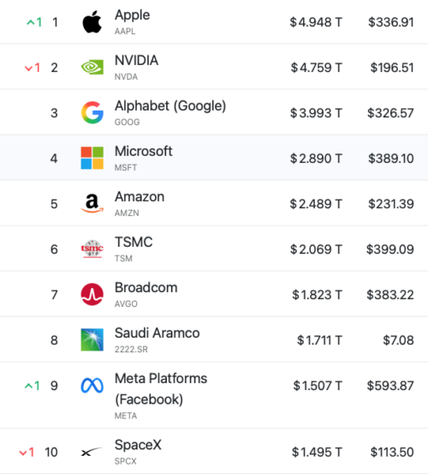Open the Alphabet (Google) company link
Image resolution: width=428 pixels, height=474 pixels.
pyautogui.click(x=170, y=106)
